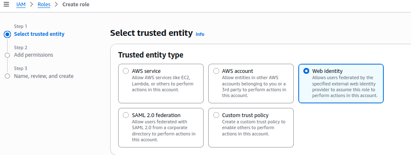The image size is (411, 155).
Task: Choose SAML 2.0 federation radio button
Action: point(126,115)
